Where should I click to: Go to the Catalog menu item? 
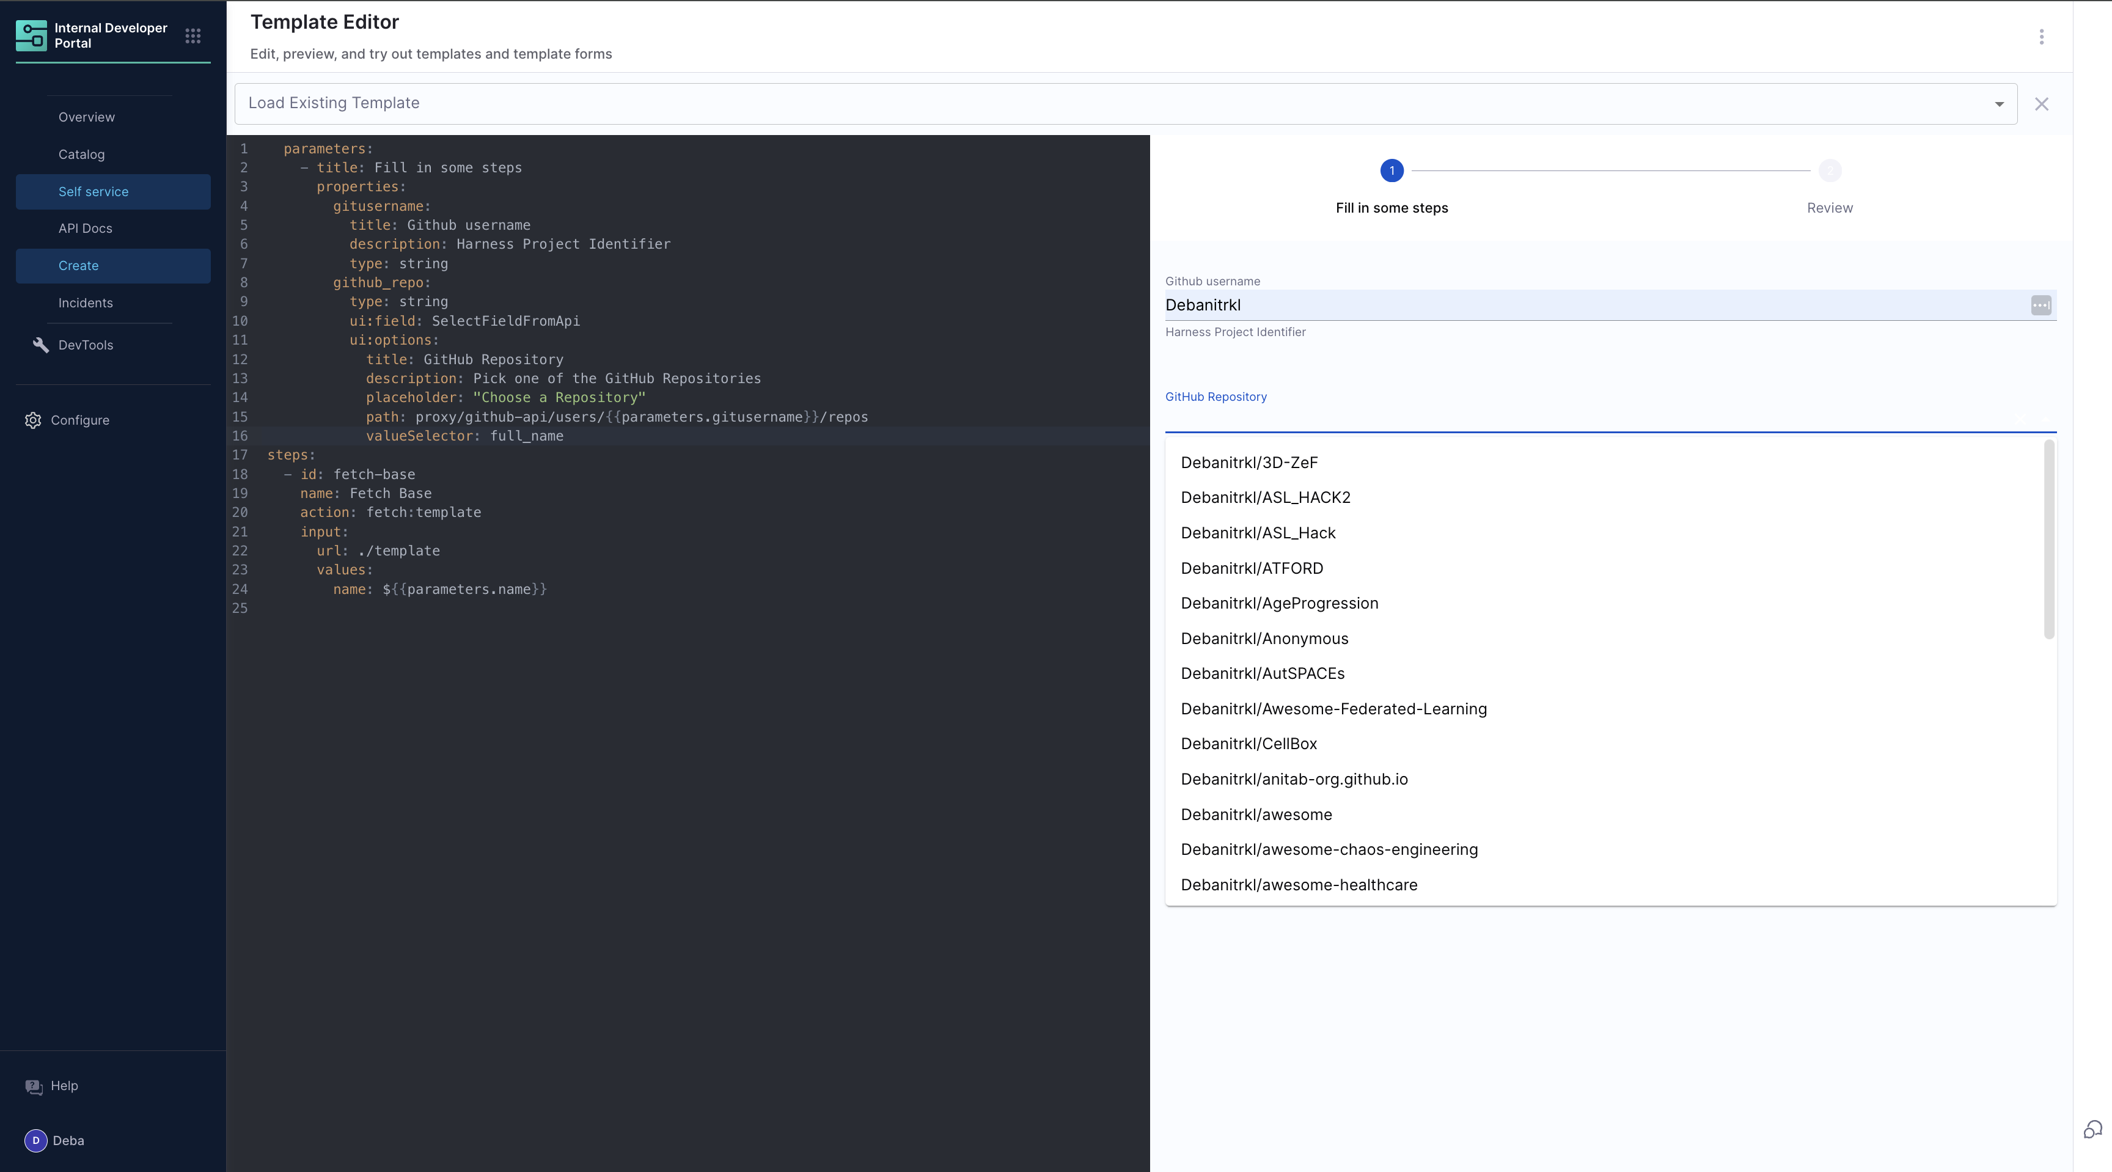tap(81, 154)
